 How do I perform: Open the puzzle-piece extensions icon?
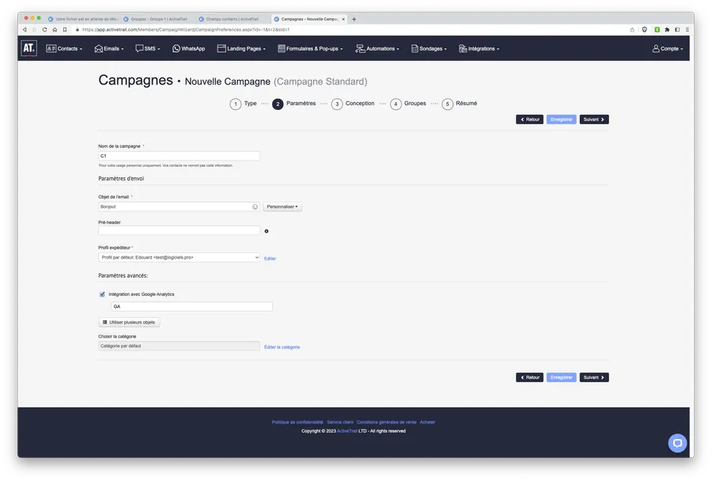[x=667, y=29]
